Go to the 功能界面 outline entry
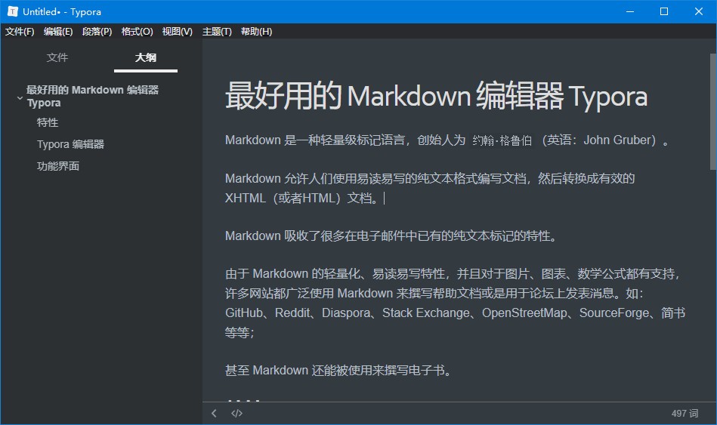The width and height of the screenshot is (717, 425). (x=58, y=166)
